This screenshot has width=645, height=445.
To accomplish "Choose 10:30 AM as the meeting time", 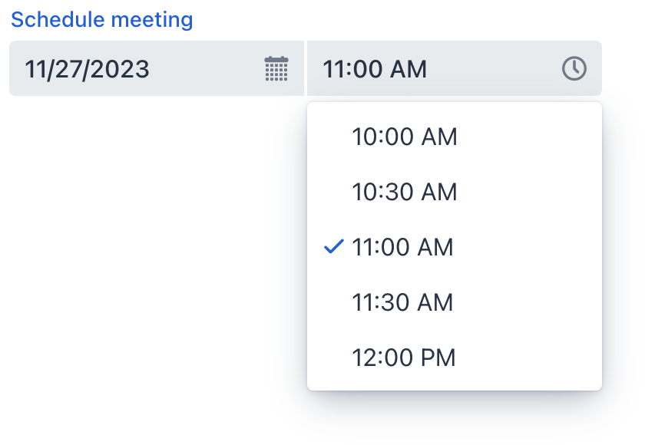I will (405, 192).
